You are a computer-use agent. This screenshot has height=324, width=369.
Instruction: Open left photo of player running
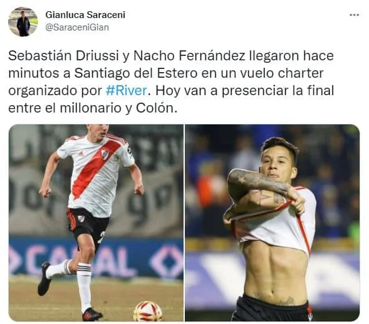point(96,223)
